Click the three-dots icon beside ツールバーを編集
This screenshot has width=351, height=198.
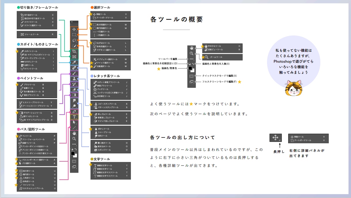click(x=191, y=59)
